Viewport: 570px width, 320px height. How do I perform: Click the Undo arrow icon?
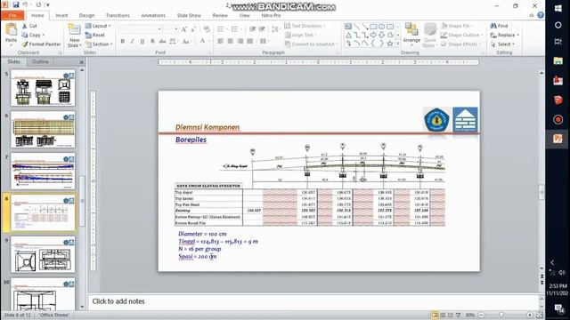click(x=26, y=4)
